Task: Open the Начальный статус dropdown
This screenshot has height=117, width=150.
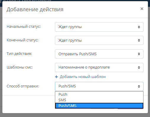Action: pos(99,27)
